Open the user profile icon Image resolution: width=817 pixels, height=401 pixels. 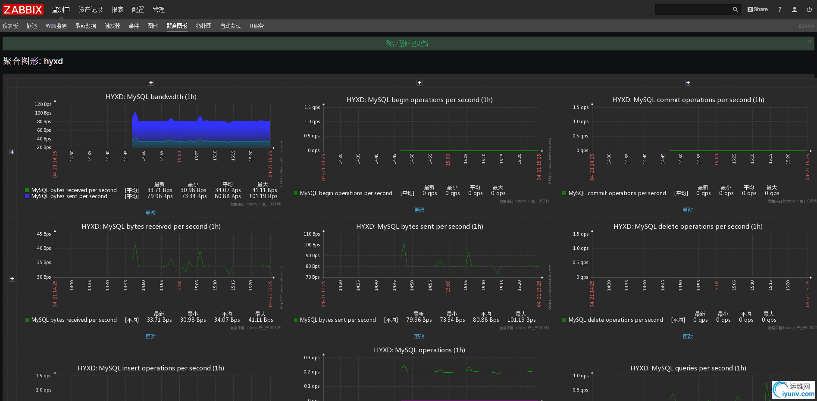pos(794,9)
